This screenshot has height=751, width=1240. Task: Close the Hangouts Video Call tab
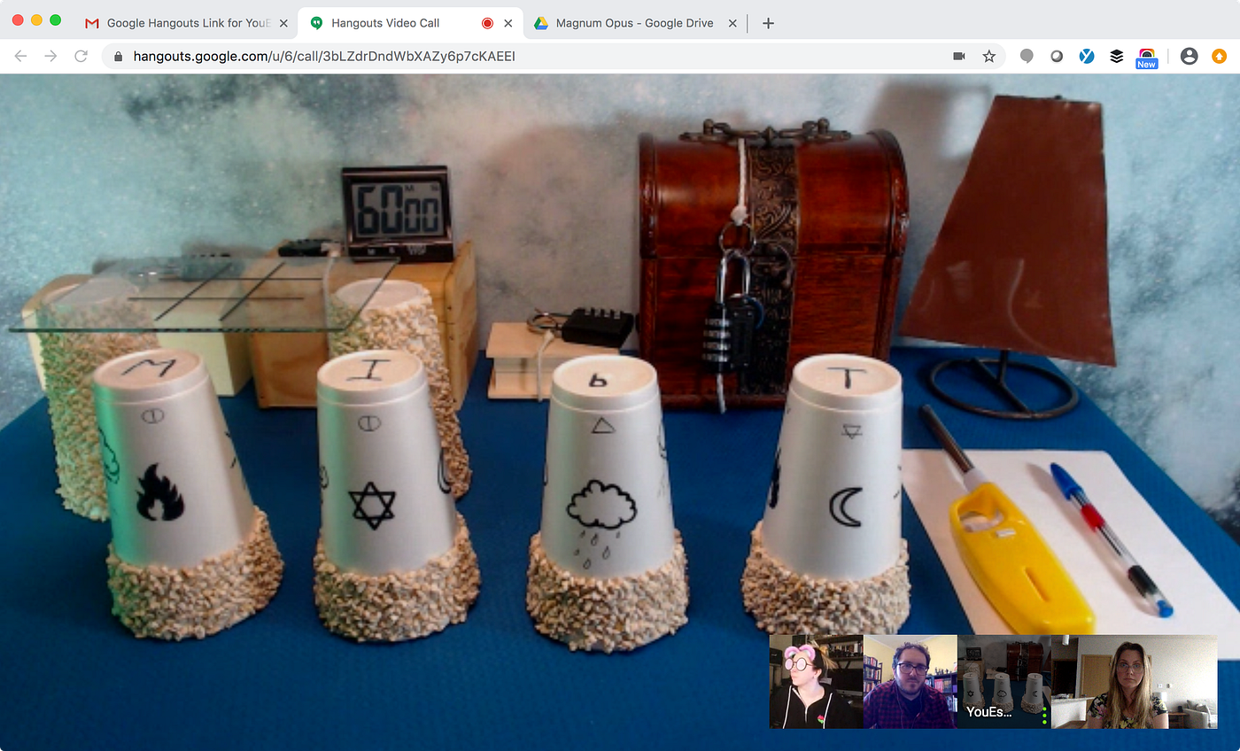[x=508, y=23]
